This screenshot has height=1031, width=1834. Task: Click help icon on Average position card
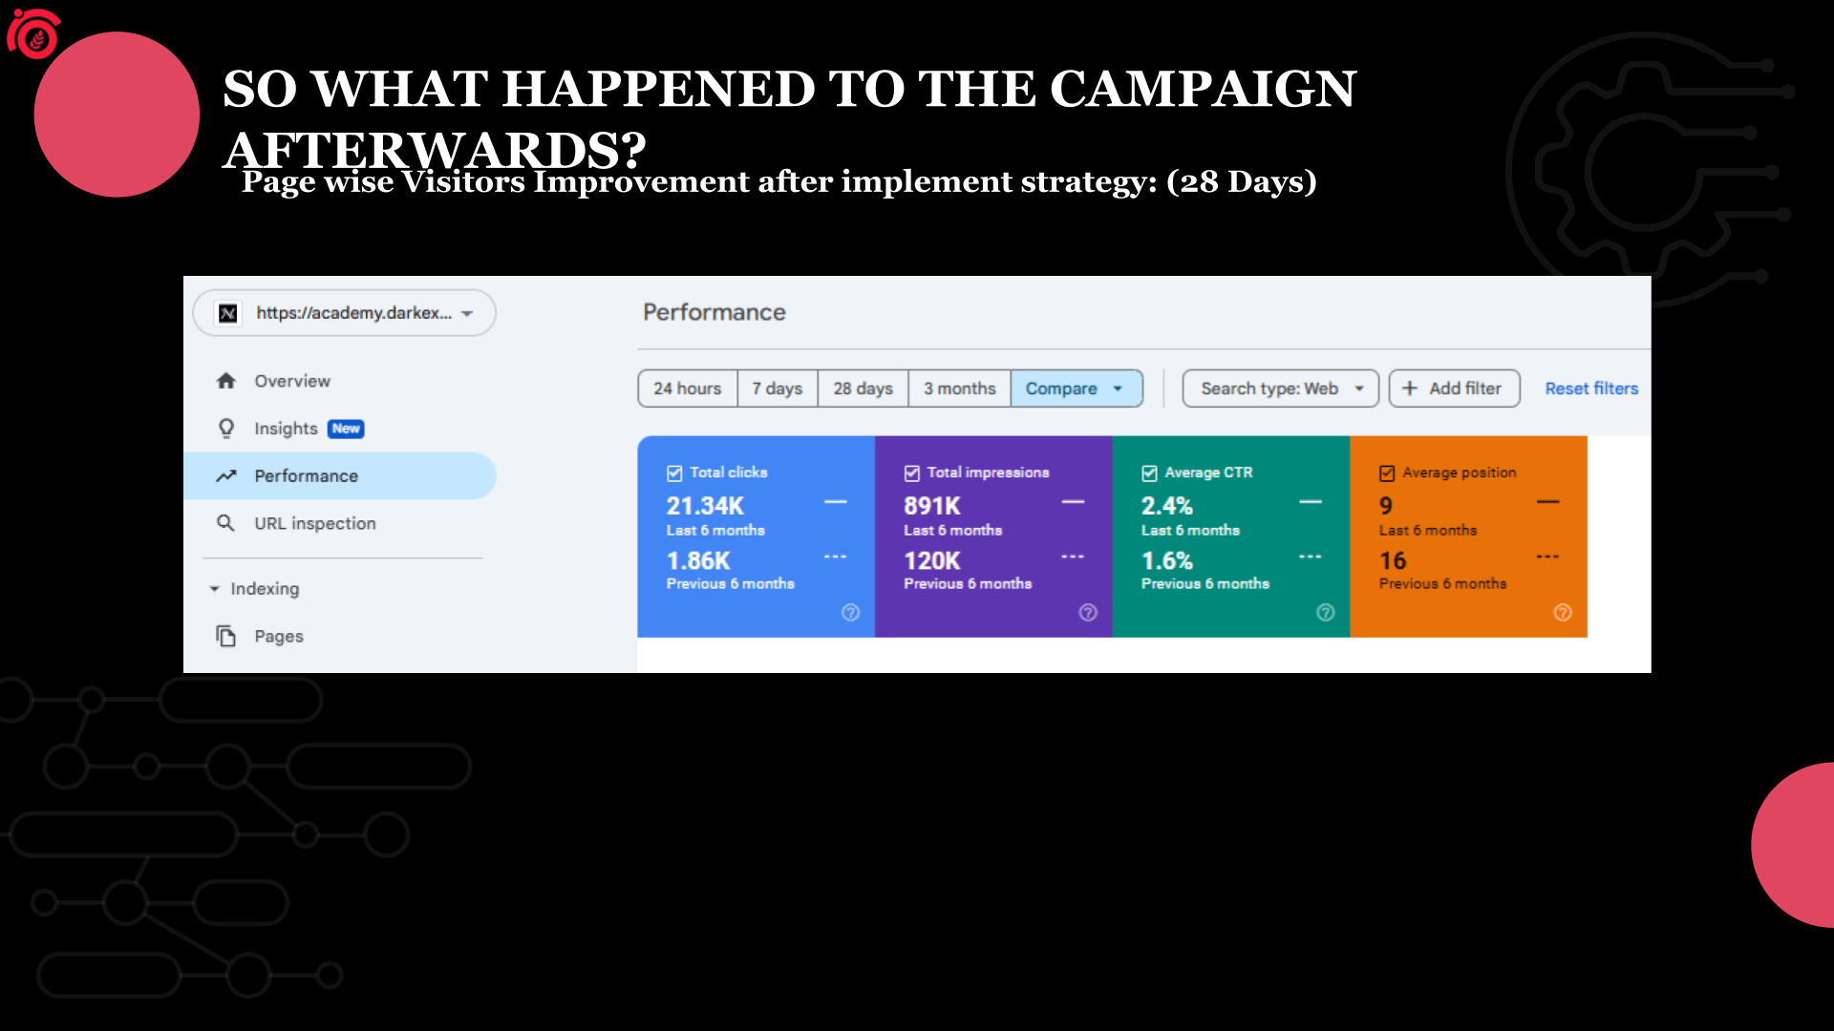[x=1563, y=613]
